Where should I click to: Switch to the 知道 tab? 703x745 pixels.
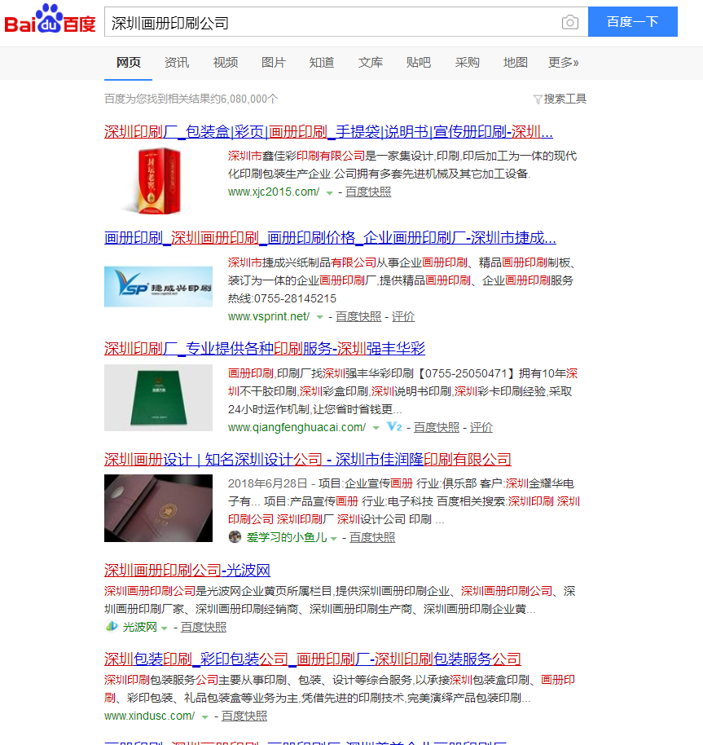tap(322, 63)
